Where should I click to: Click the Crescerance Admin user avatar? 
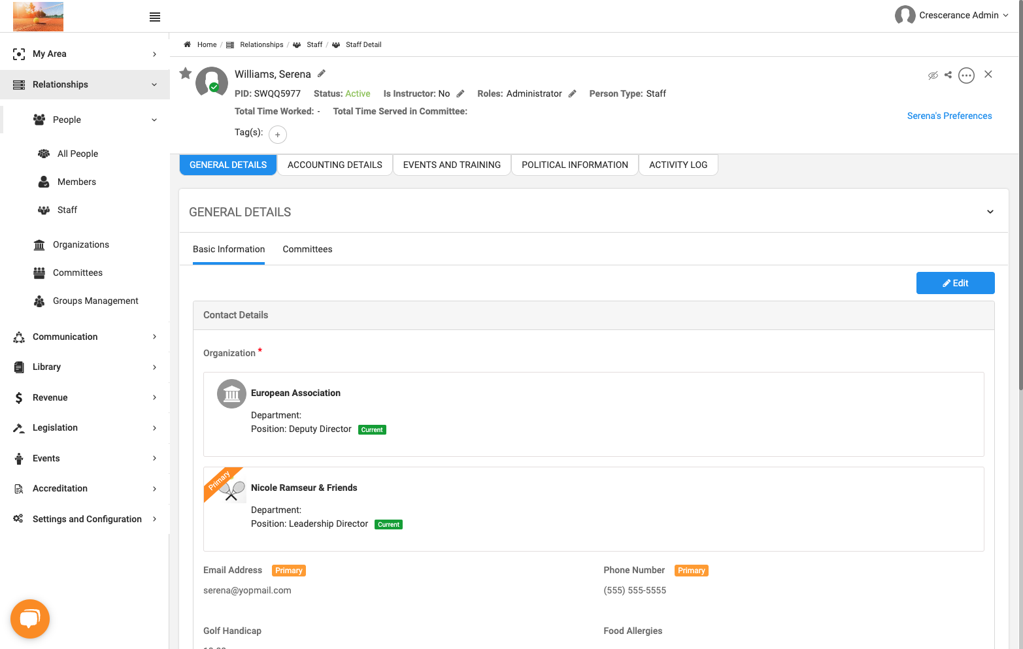click(905, 15)
